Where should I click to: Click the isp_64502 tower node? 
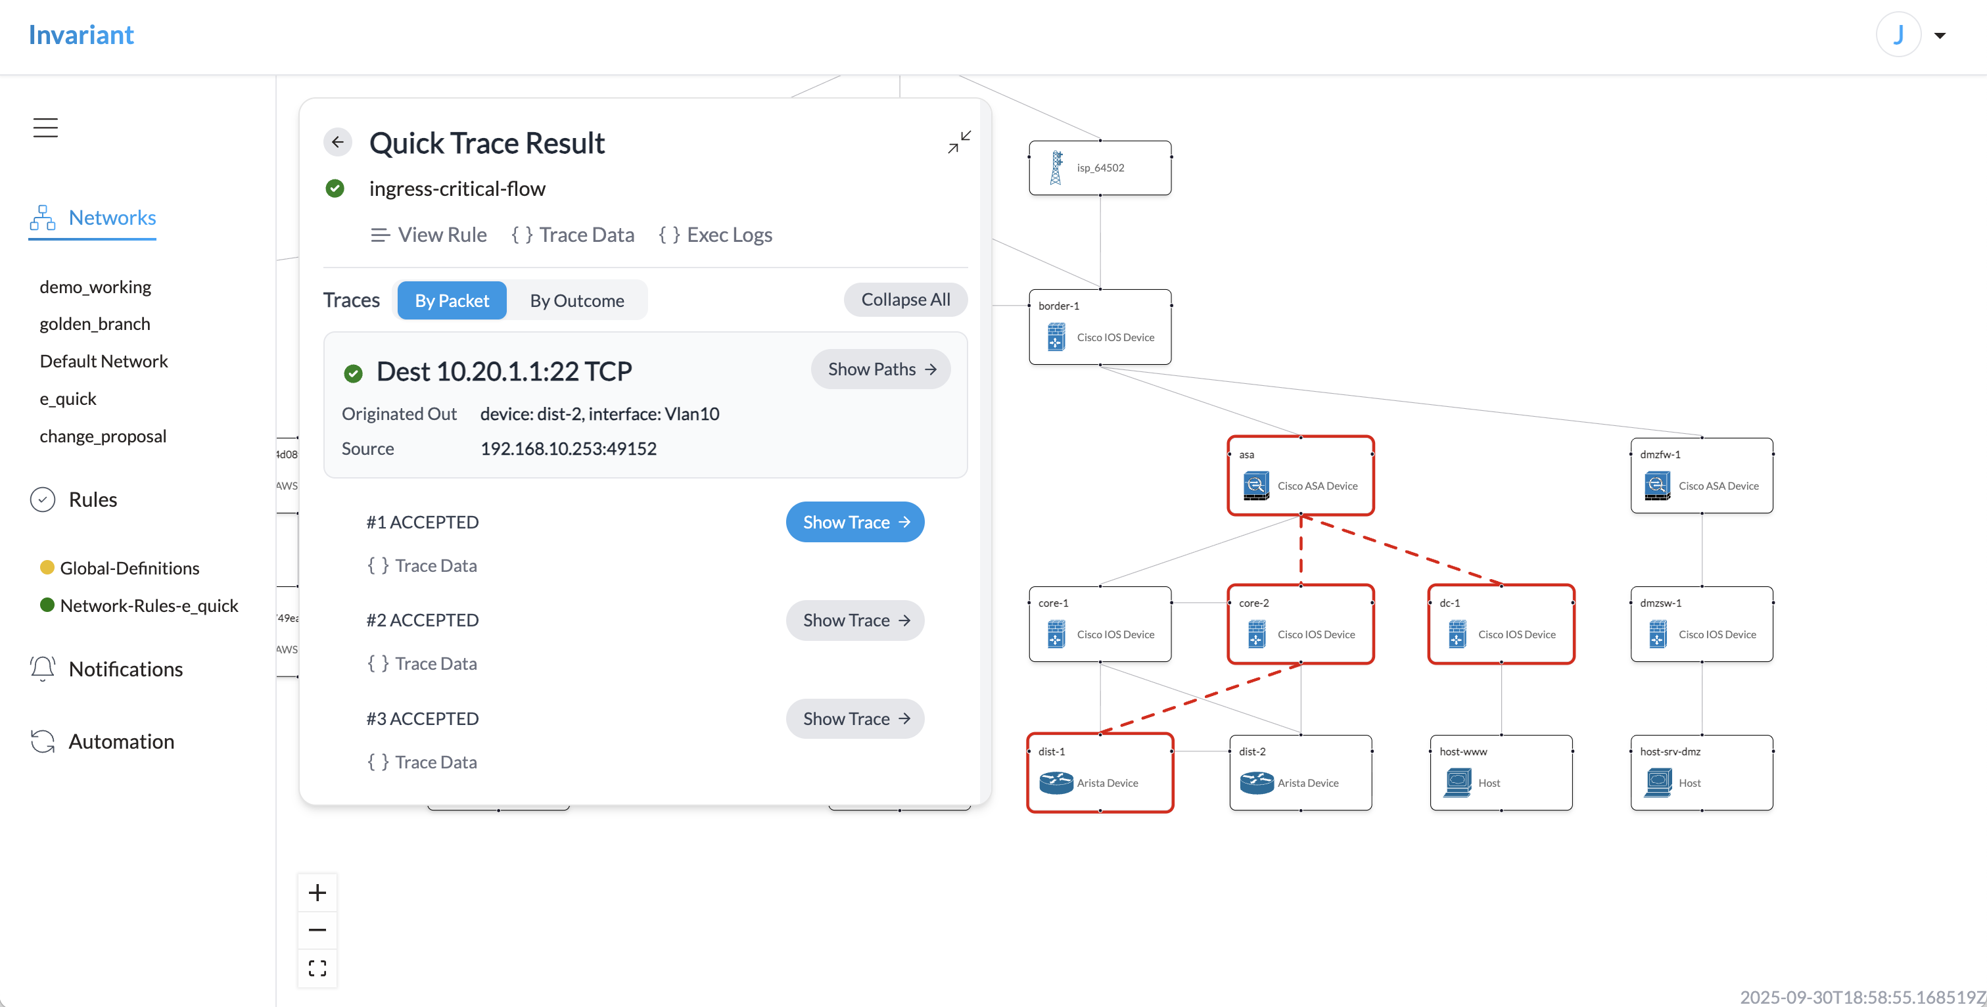(x=1099, y=168)
